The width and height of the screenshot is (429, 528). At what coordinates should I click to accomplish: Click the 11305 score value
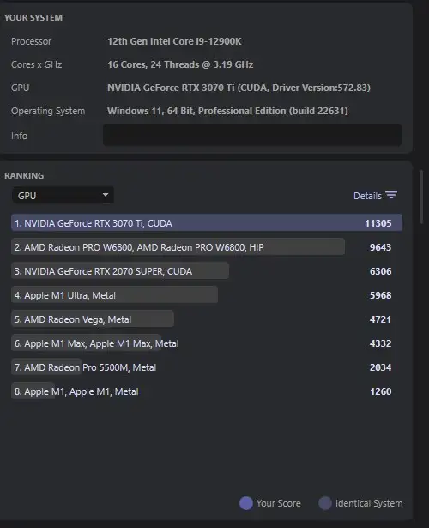pos(378,223)
